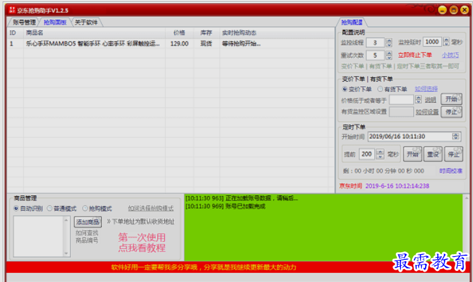Screen dimensions: 473x282
Task: Click 停止 in the 定时下单 section
Action: point(454,154)
